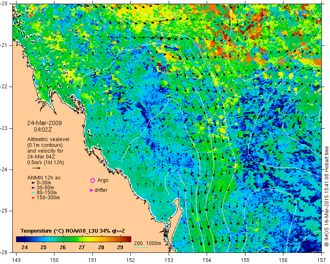
Task: Click longitude axis label '151'
Action: [92, 260]
